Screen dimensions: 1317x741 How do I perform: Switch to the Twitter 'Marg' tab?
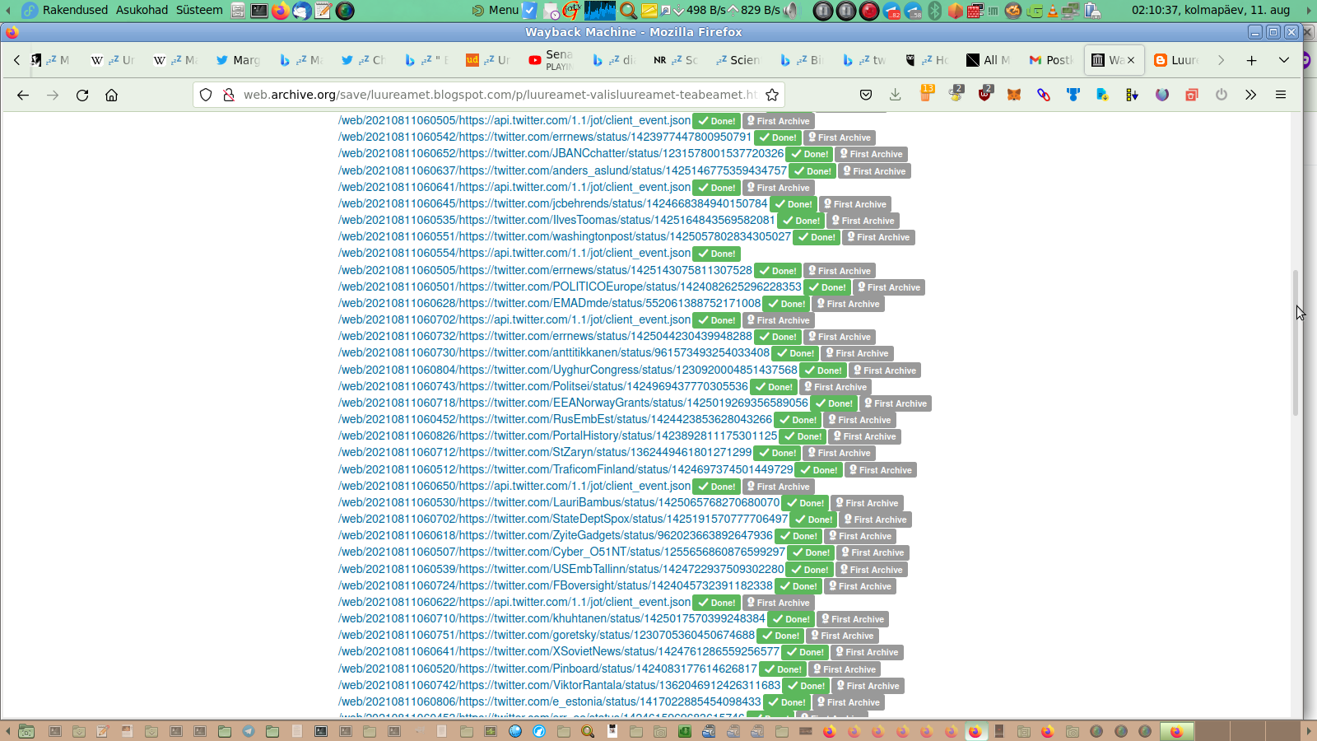click(x=238, y=60)
